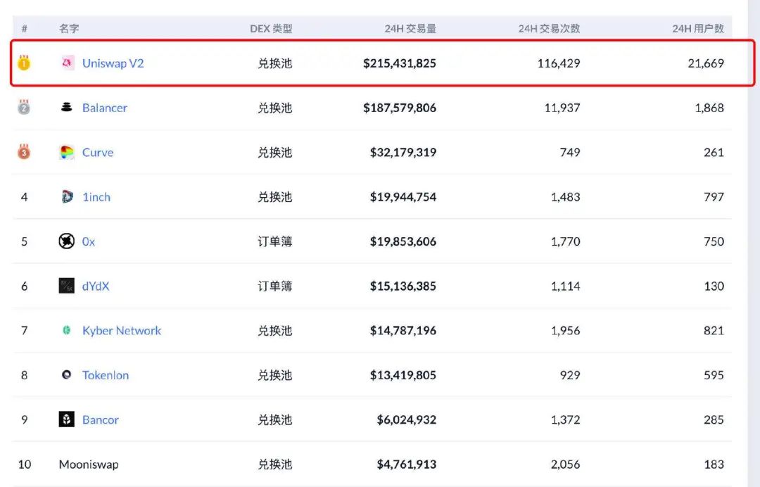Click the # rank column header
Image resolution: width=760 pixels, height=487 pixels.
pos(24,29)
